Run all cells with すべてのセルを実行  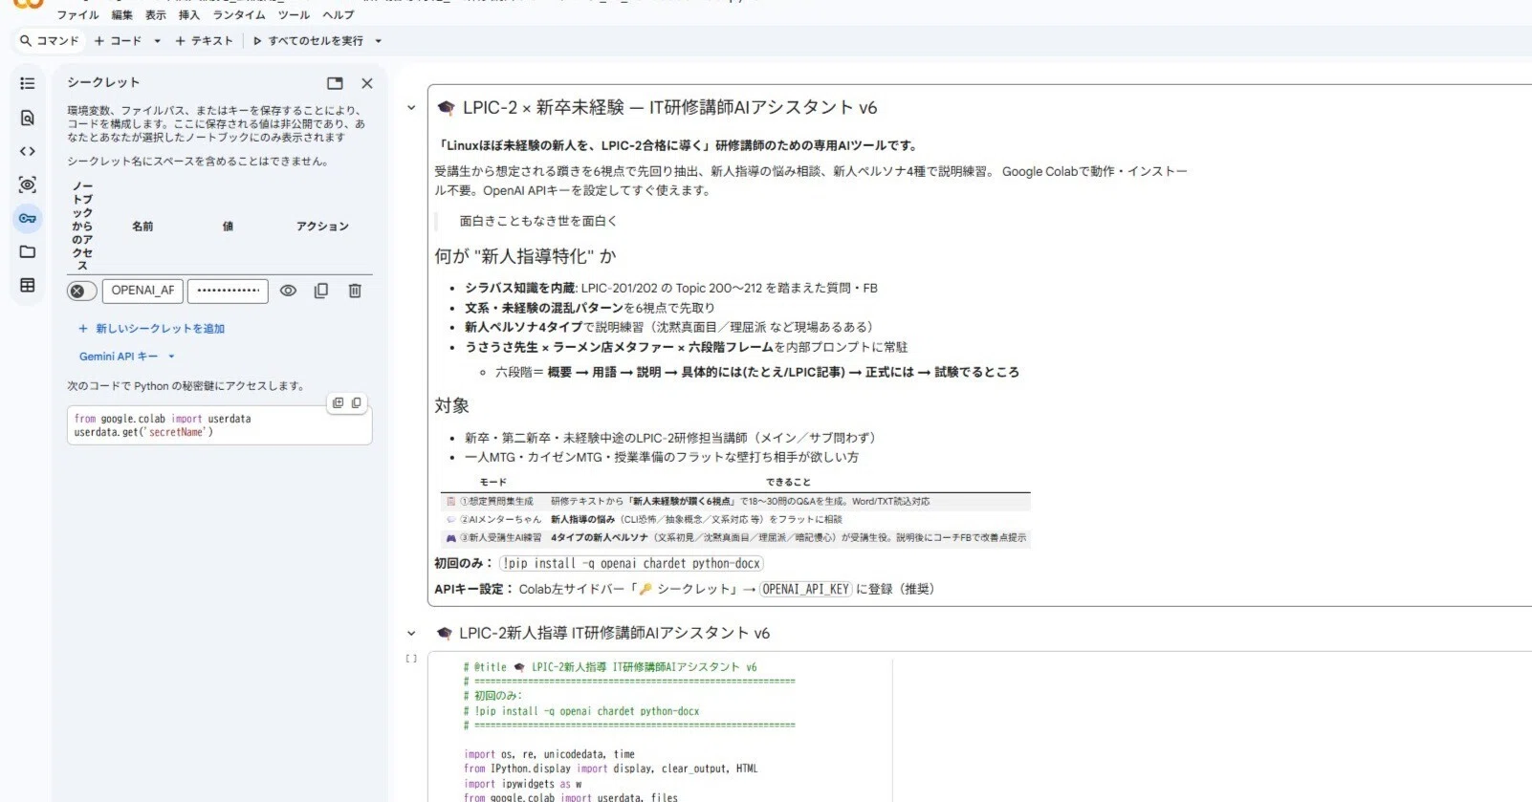308,41
